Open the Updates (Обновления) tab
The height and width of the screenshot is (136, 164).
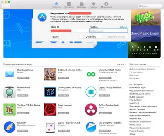pos(106,5)
